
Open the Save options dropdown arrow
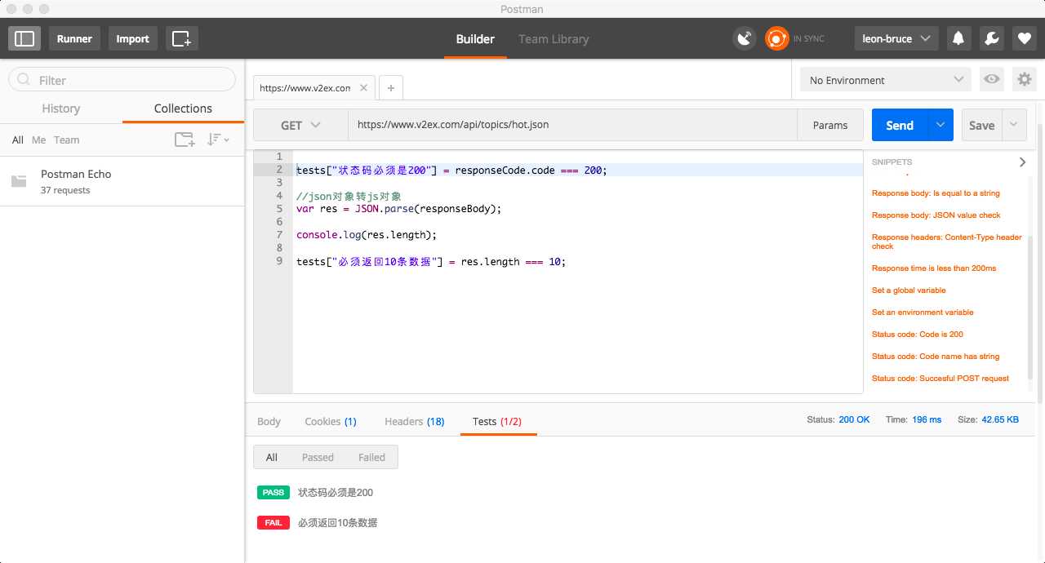1014,125
